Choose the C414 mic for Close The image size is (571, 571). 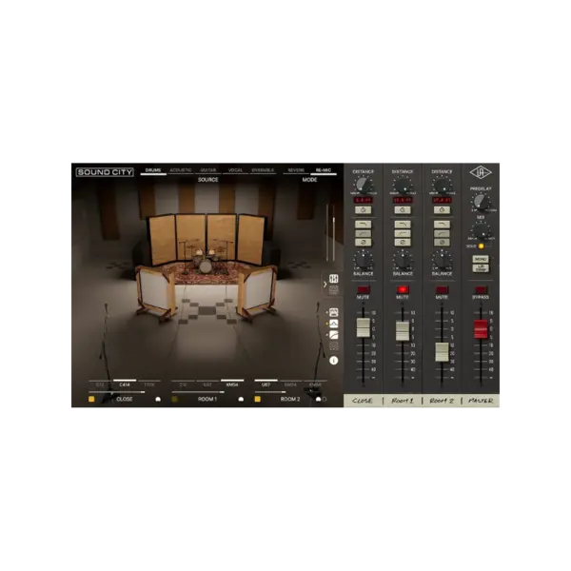[125, 384]
